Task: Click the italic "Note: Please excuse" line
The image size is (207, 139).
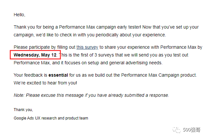Action: (91, 95)
